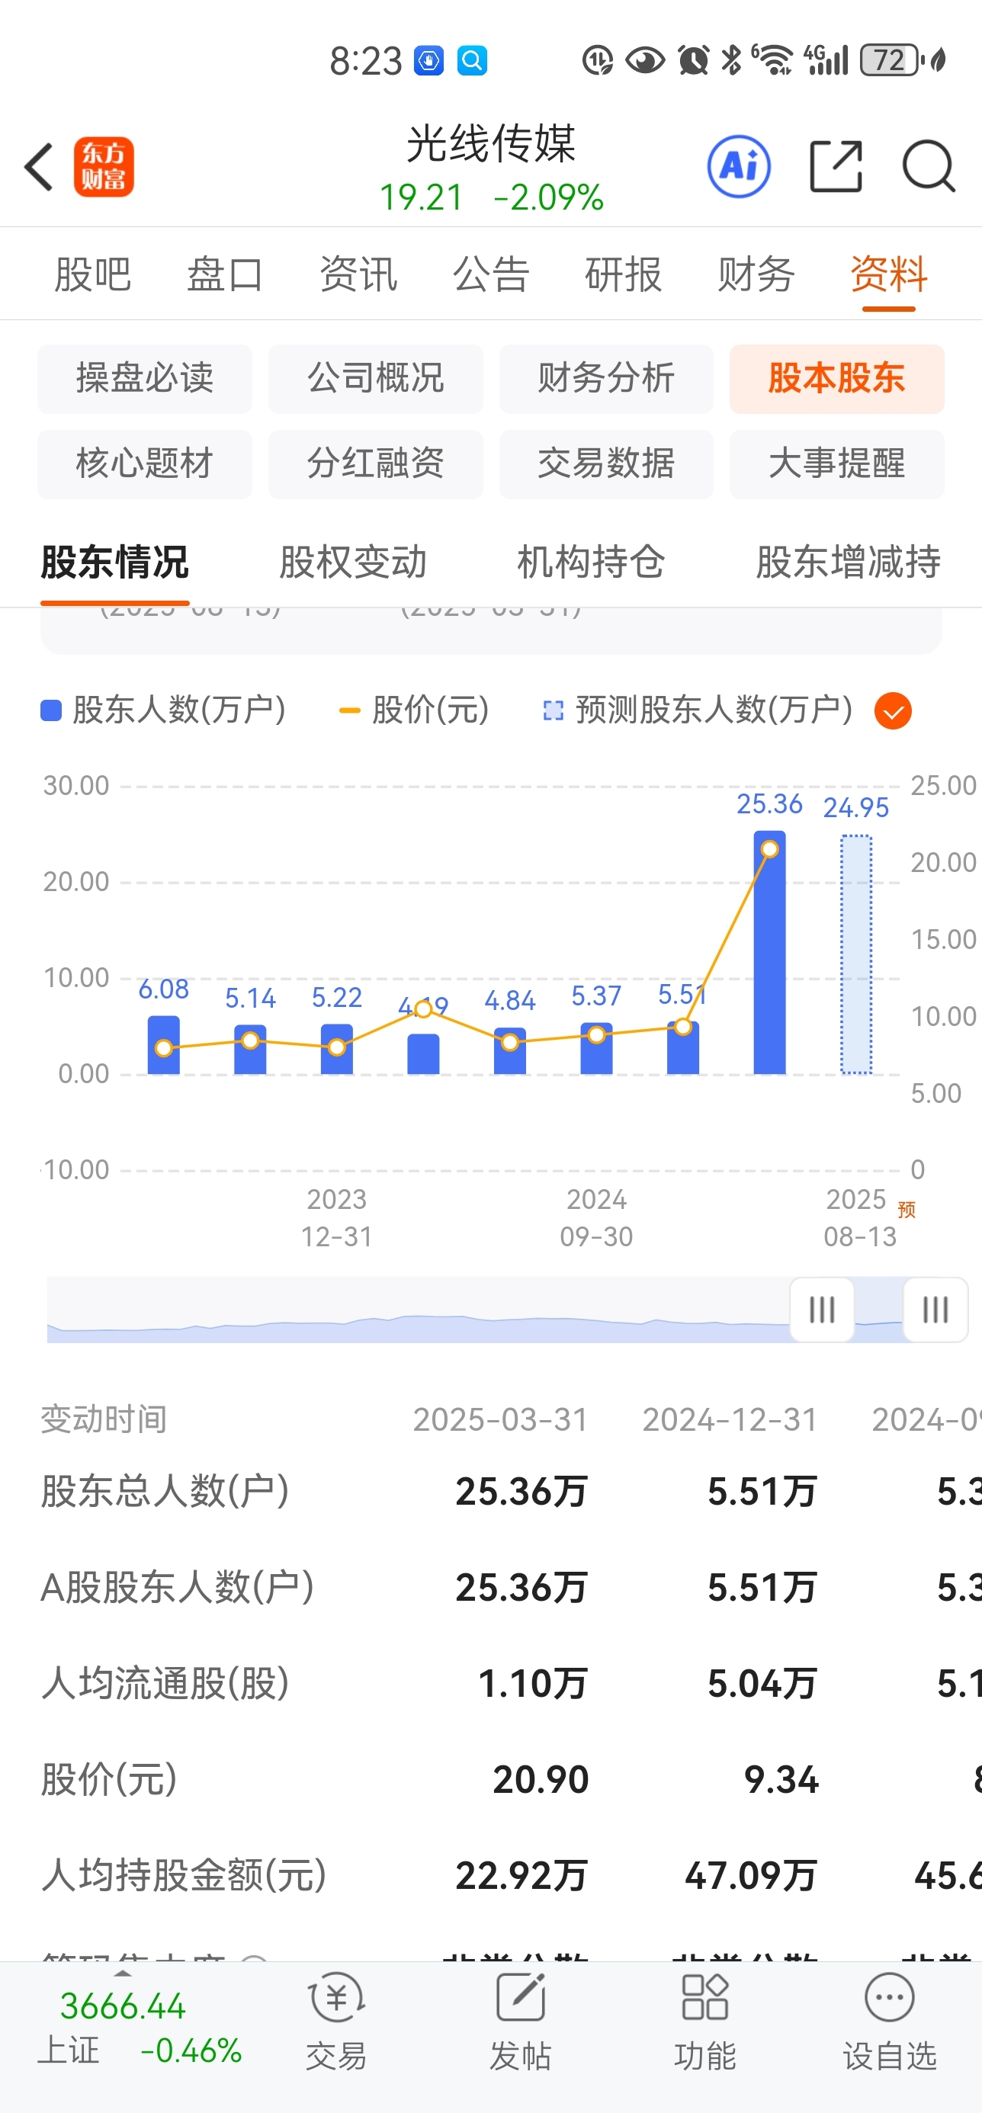Viewport: 982px width, 2113px height.
Task: Select 股东情况 sub-tab
Action: point(115,563)
